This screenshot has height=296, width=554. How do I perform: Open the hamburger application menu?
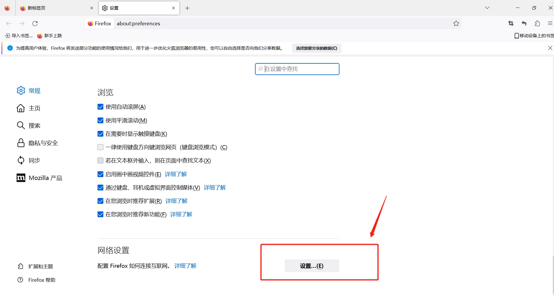[550, 24]
